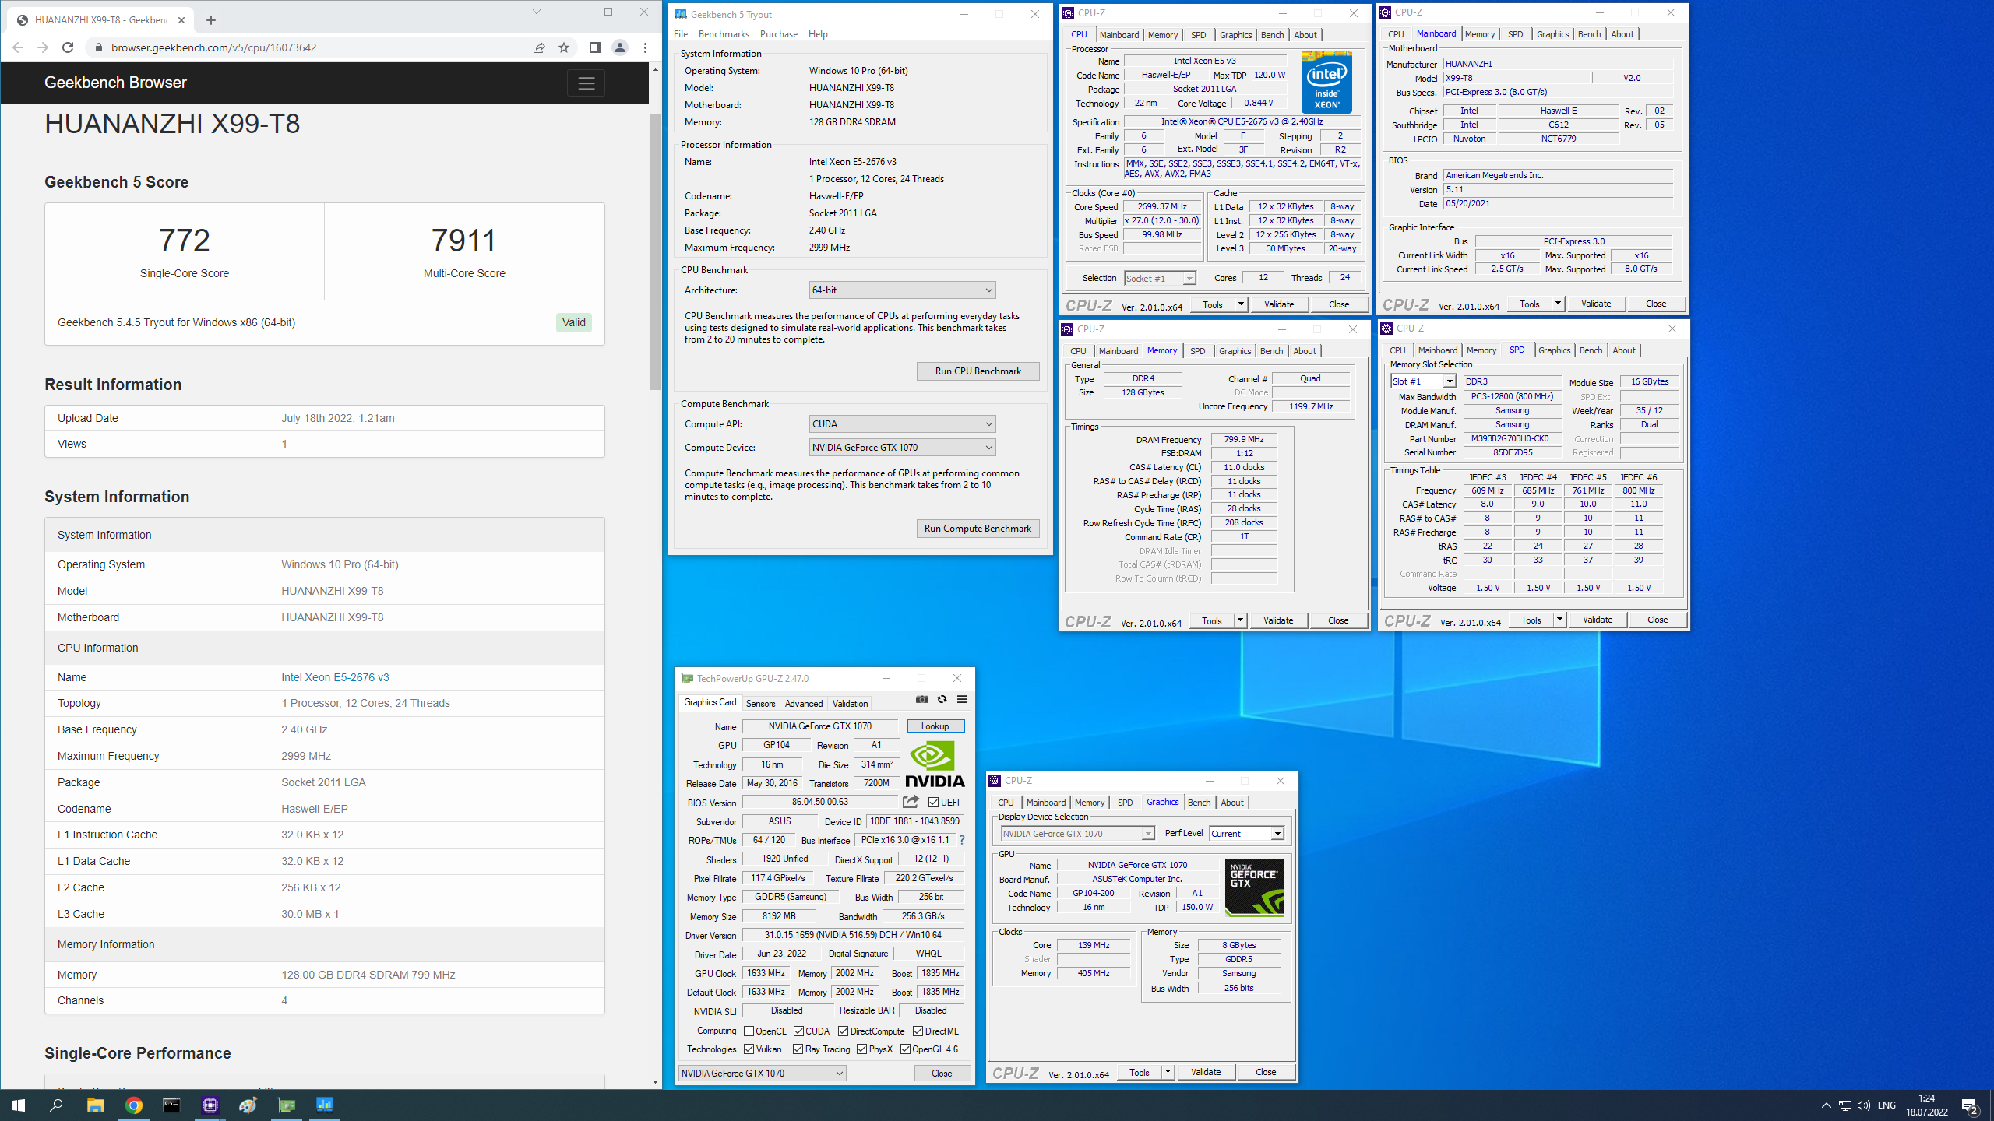Open the About tab in CPU-Z SPD window
The width and height of the screenshot is (1994, 1121).
coord(1623,350)
